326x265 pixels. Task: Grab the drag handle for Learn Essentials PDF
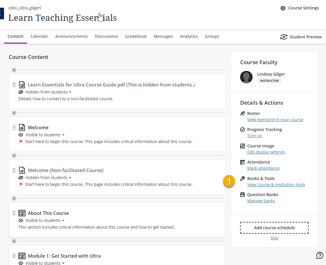(x=14, y=85)
